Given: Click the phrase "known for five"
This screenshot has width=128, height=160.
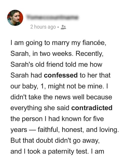Looking at the screenshot, I should (x=83, y=119).
